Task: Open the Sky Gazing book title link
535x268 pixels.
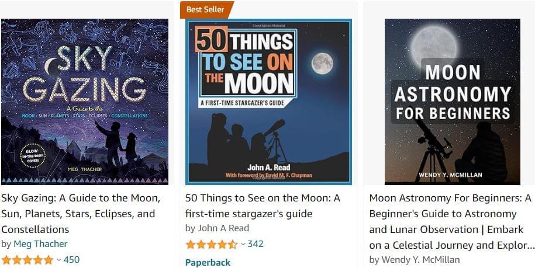Action: pyautogui.click(x=81, y=214)
